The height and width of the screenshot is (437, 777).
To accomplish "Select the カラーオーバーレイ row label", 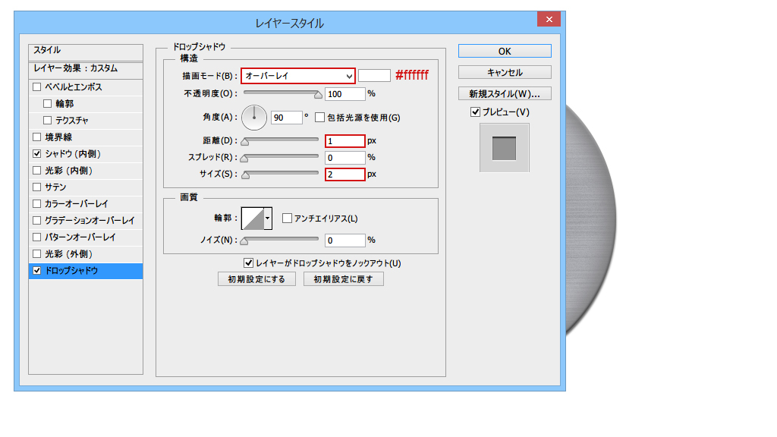I will 77,203.
